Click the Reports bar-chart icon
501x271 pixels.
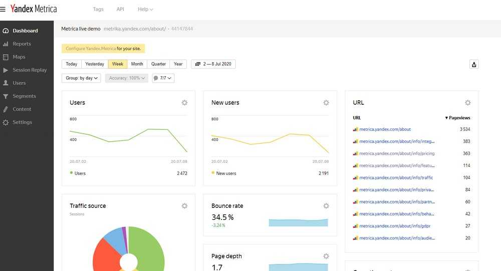6,44
